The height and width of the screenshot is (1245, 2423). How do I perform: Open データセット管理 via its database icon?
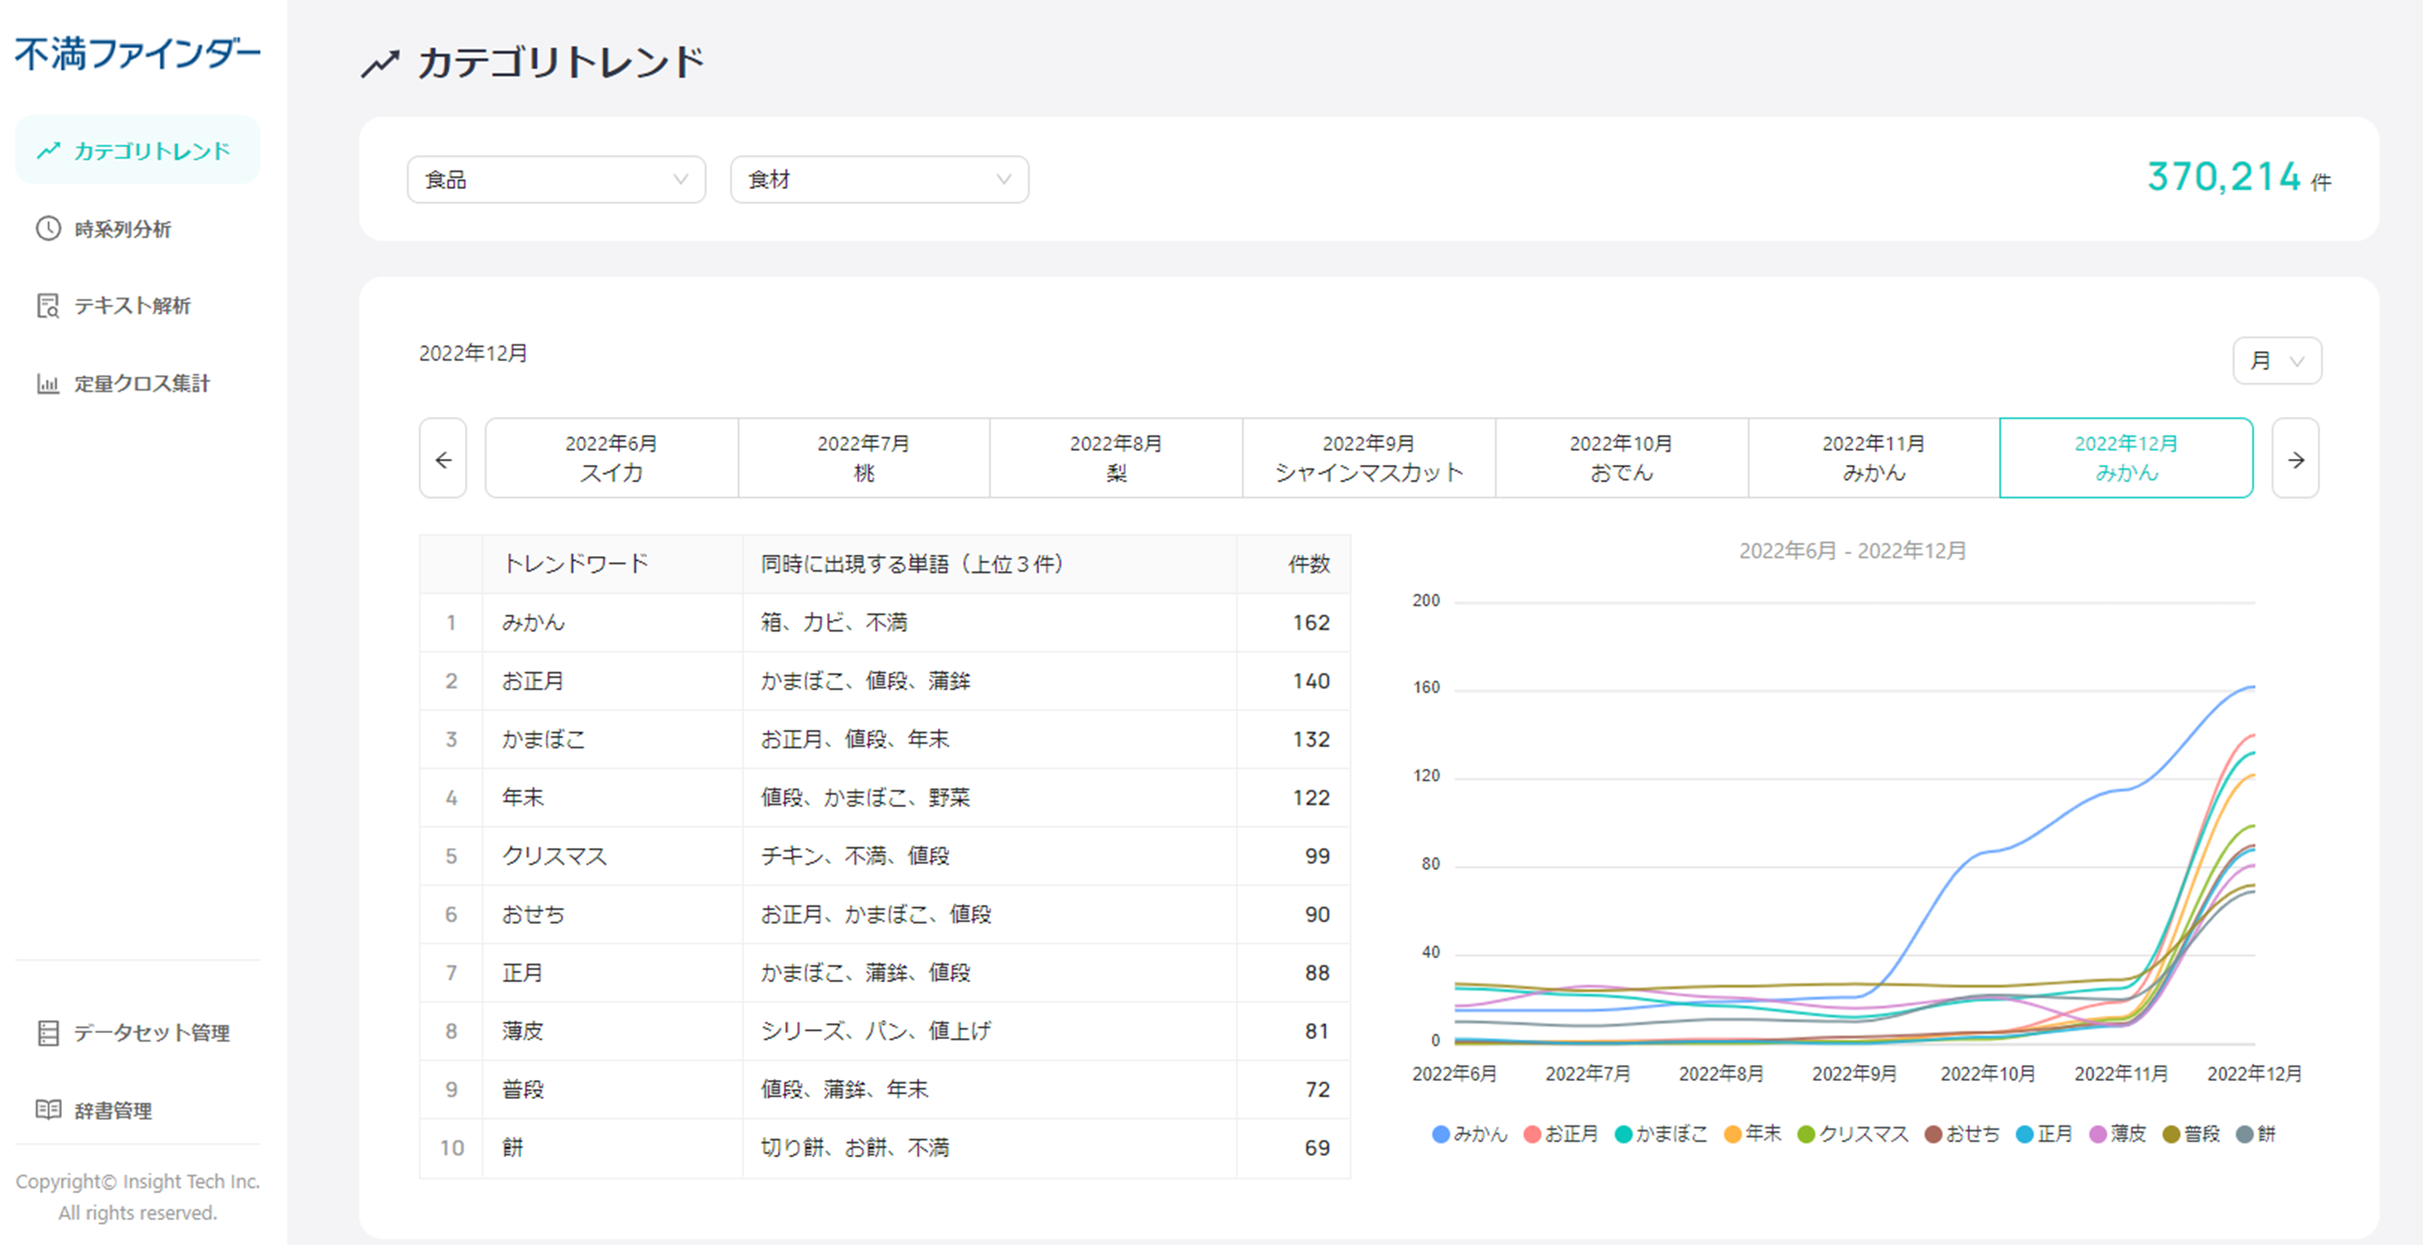48,1033
